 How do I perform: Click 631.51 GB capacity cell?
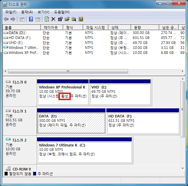coord(141,38)
